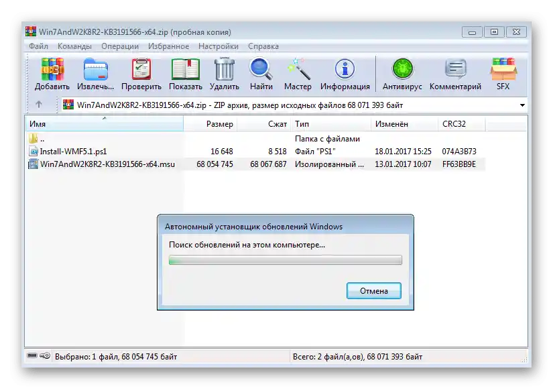Viewport: 553px width, 389px height.
Task: Go up one folder level arrow
Action: pyautogui.click(x=39, y=105)
